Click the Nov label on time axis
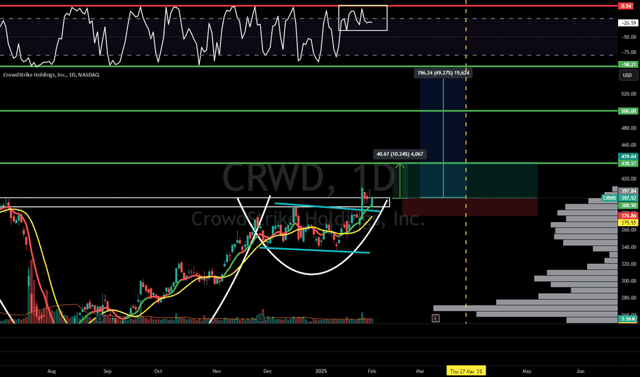Screen dimensions: 640x377 pos(217,372)
